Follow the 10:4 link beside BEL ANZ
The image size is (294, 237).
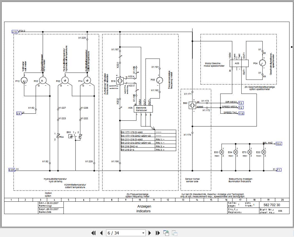click(279, 144)
